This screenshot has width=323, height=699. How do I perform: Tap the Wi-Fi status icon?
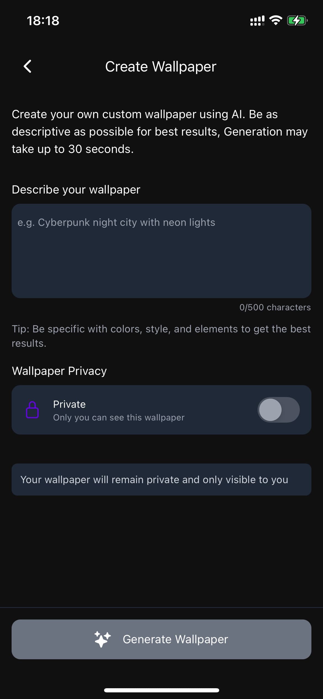276,20
